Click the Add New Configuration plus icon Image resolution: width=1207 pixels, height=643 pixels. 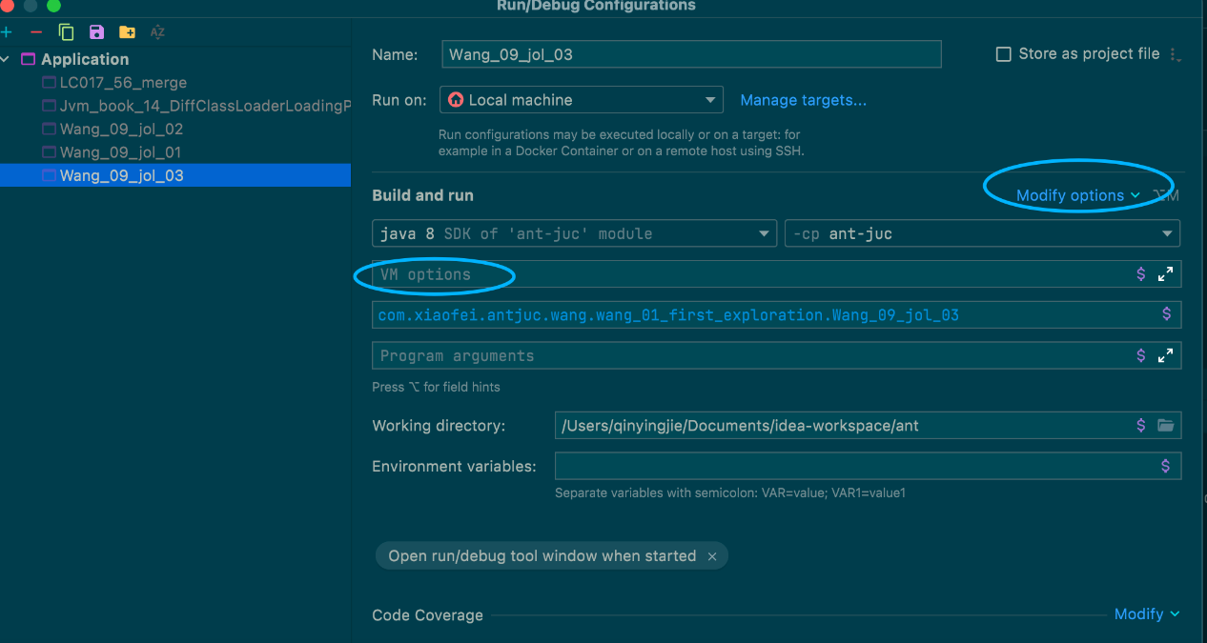coord(6,32)
